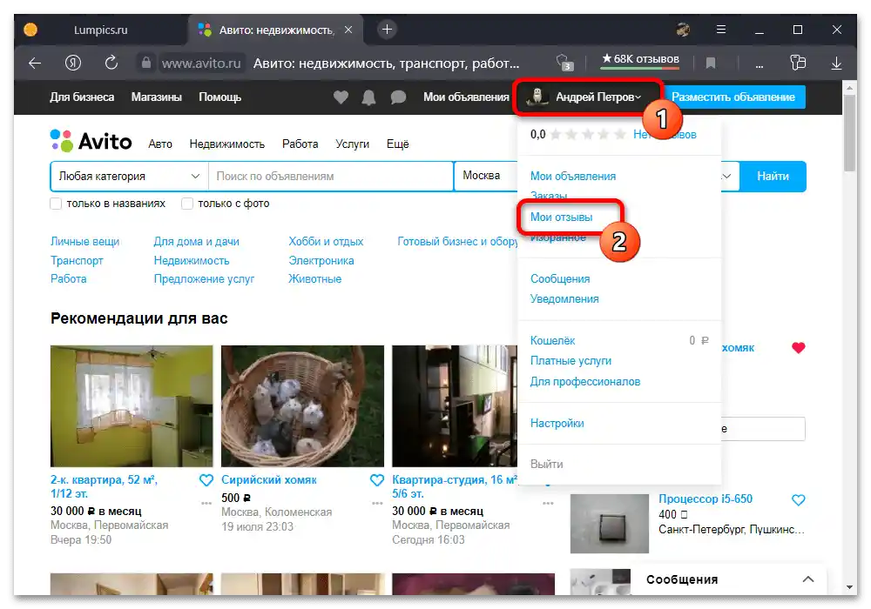
Task: Open 'Ещё' categories menu
Action: tap(398, 144)
